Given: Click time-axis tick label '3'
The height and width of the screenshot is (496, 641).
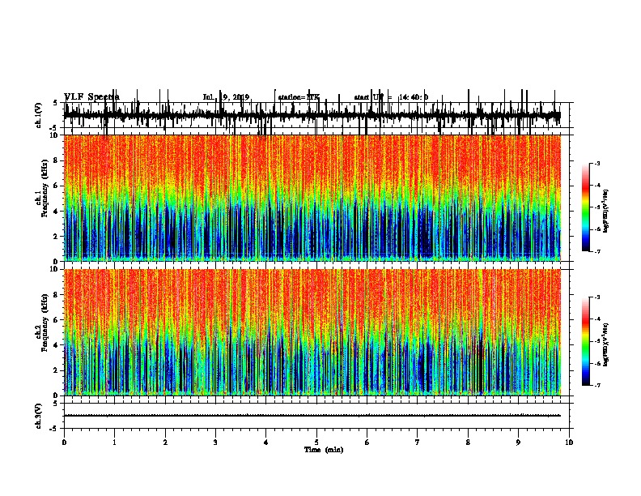Looking at the screenshot, I should pyautogui.click(x=215, y=443).
